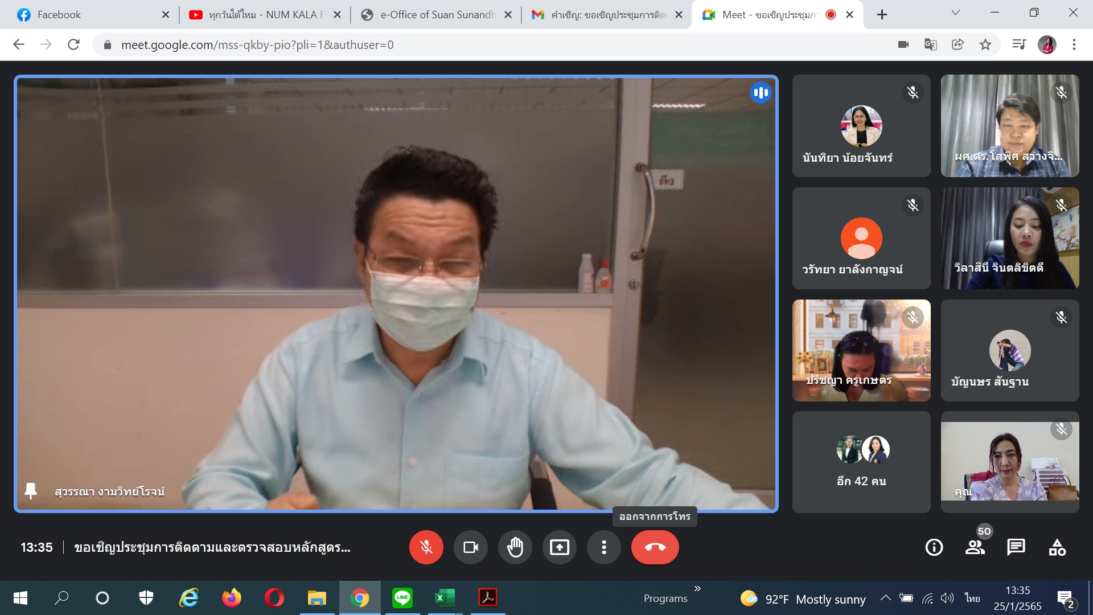The image size is (1093, 615).
Task: Toggle the muted microphone button
Action: [426, 547]
